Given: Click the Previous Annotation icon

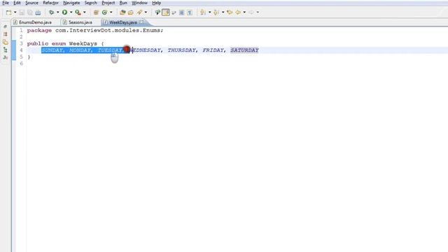Looking at the screenshot, I should pos(216,13).
